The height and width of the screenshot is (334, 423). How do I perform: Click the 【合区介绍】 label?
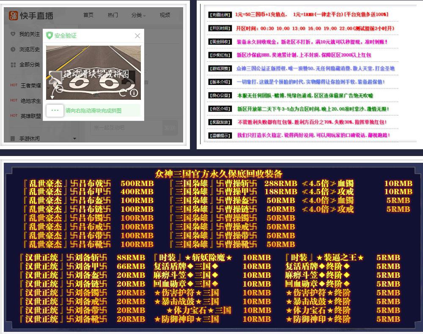(x=220, y=109)
